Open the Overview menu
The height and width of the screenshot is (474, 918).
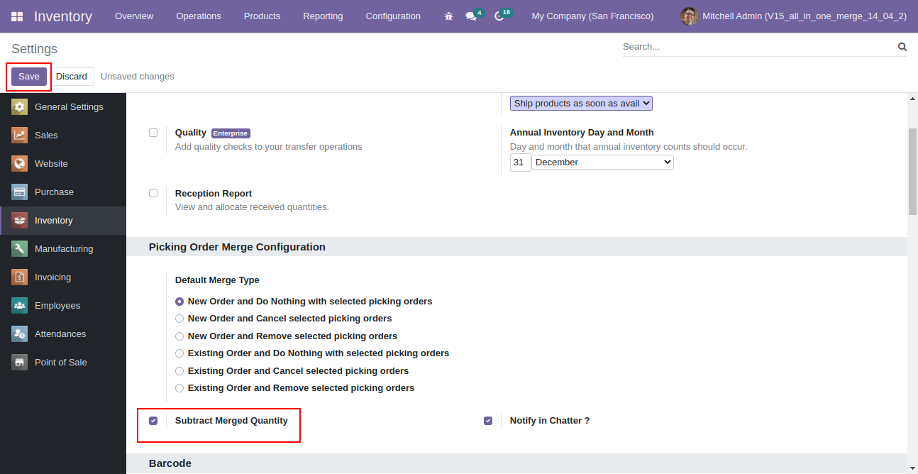134,16
